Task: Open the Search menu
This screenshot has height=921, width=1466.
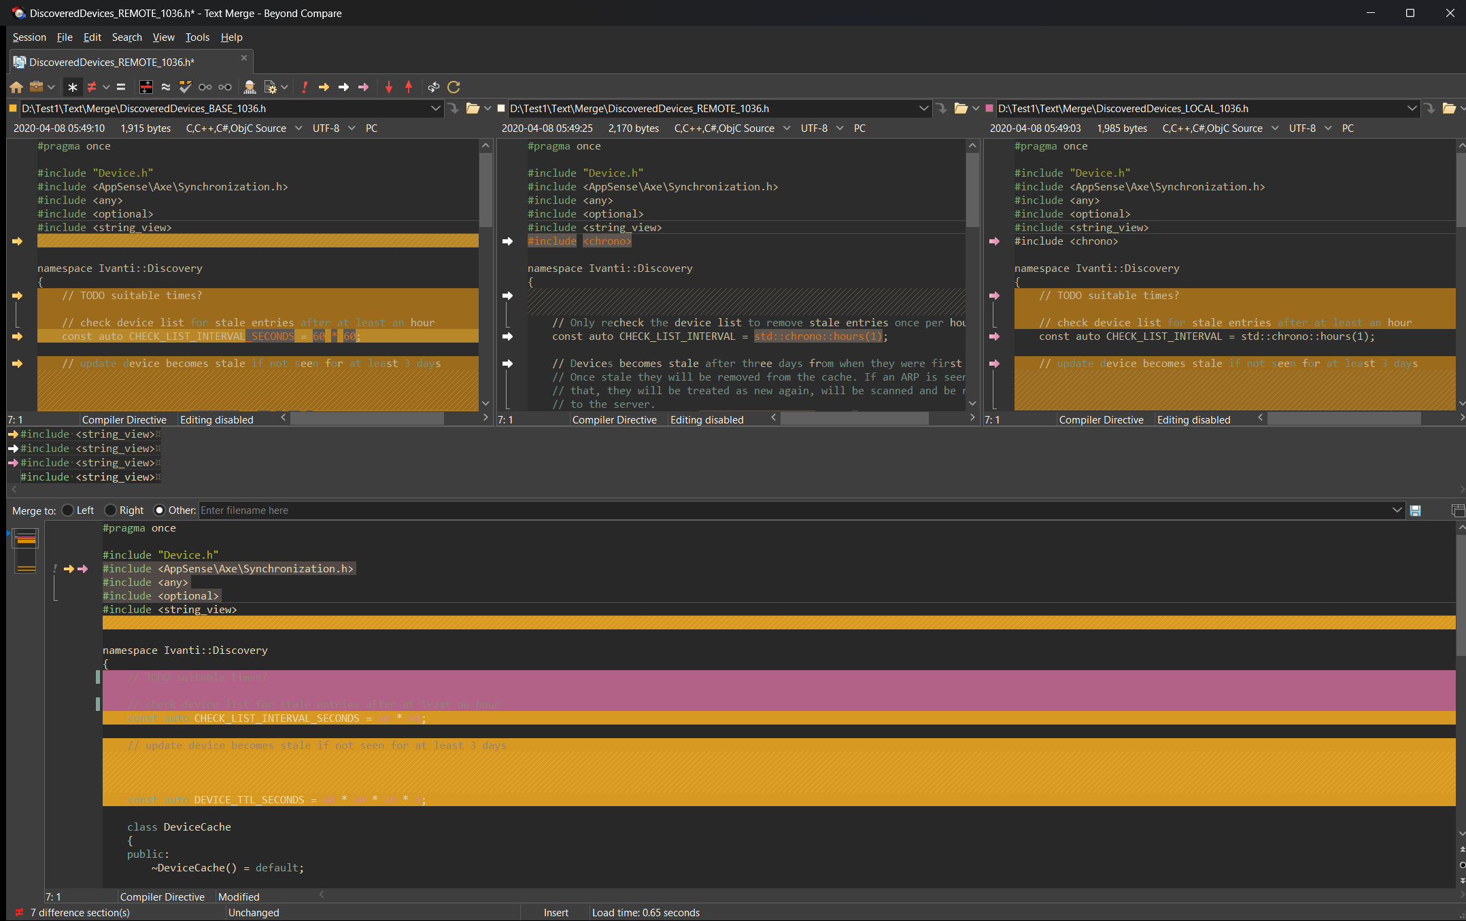Action: tap(127, 37)
